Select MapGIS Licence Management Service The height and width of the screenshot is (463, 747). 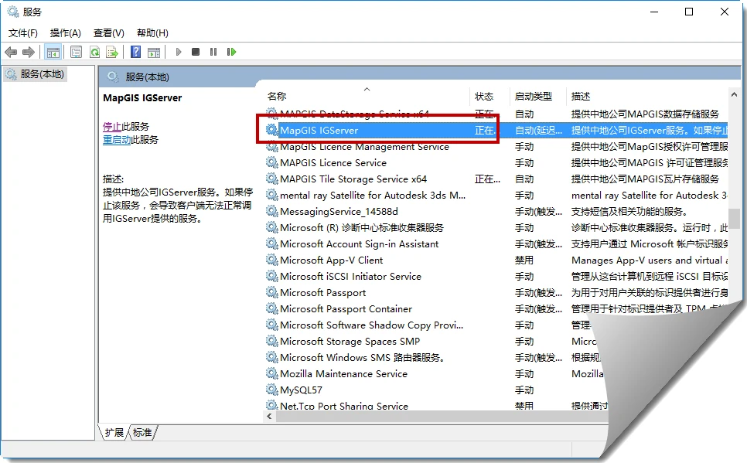(364, 146)
